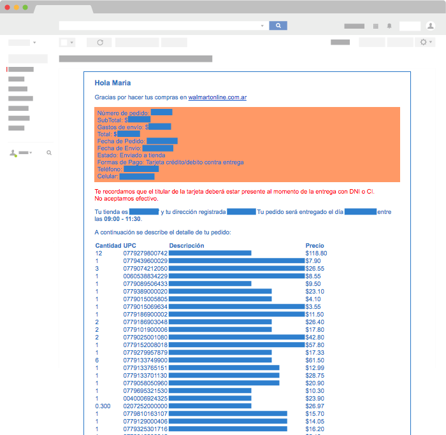This screenshot has width=446, height=435.
Task: Select the highlighted inbox folder in sidebar
Action: click(x=21, y=69)
